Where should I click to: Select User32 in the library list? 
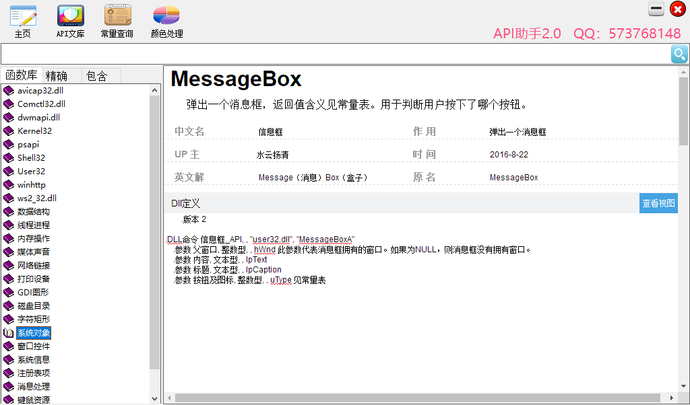click(31, 172)
